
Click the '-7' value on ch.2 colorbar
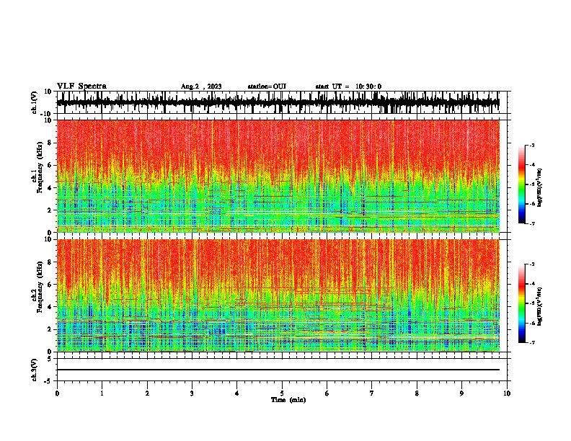531,342
